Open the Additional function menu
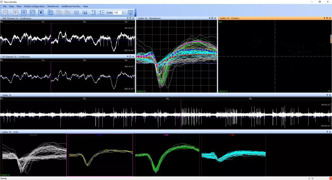 point(71,6)
